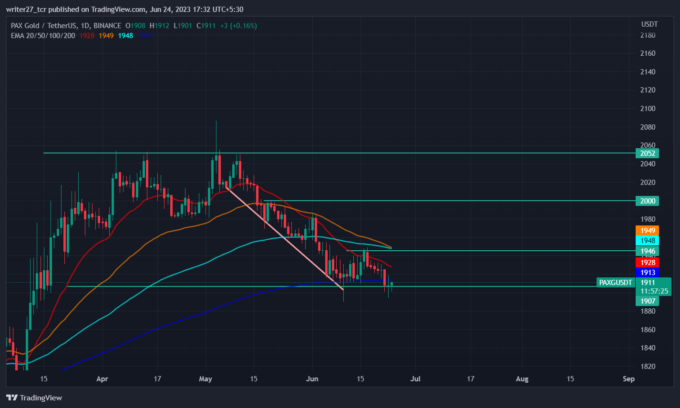The height and width of the screenshot is (408, 680).
Task: Click the May label on time axis
Action: coord(206,379)
